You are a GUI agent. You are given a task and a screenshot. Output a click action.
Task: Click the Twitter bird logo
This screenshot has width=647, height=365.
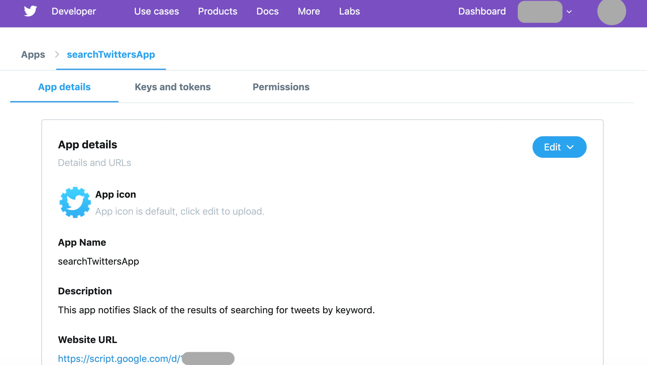(30, 11)
